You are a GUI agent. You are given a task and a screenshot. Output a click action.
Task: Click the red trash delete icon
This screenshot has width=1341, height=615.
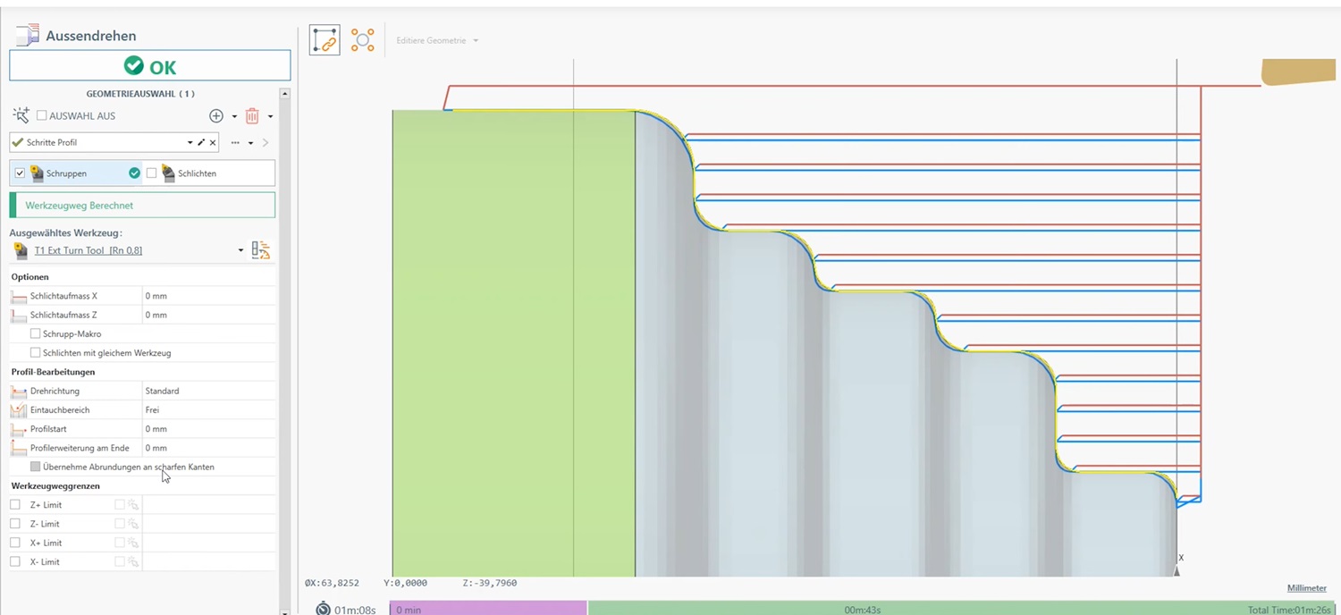pos(252,116)
